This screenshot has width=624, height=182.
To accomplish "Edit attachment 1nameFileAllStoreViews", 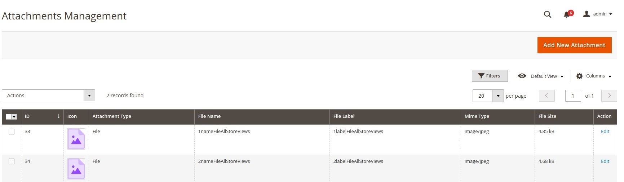I will (605, 132).
